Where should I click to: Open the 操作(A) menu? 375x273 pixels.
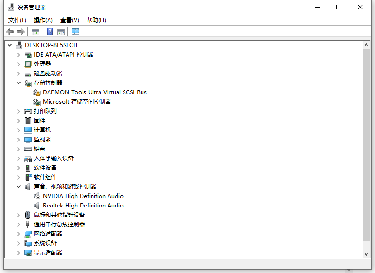[x=43, y=20]
